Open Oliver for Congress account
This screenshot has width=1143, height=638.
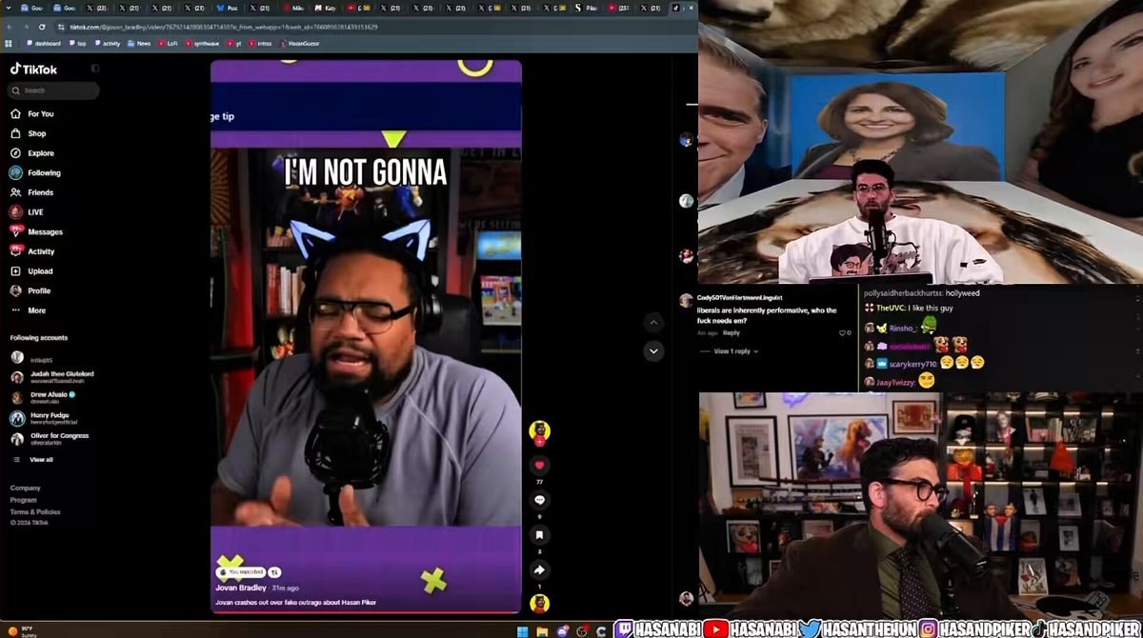50,438
